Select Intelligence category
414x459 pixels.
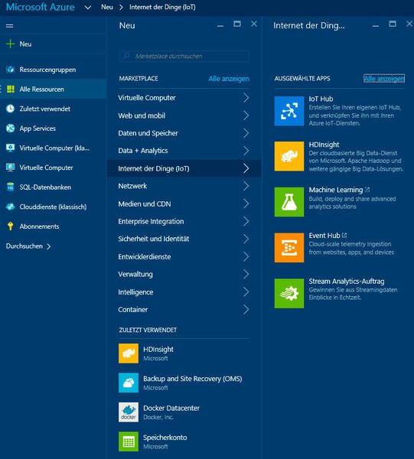pos(184,292)
